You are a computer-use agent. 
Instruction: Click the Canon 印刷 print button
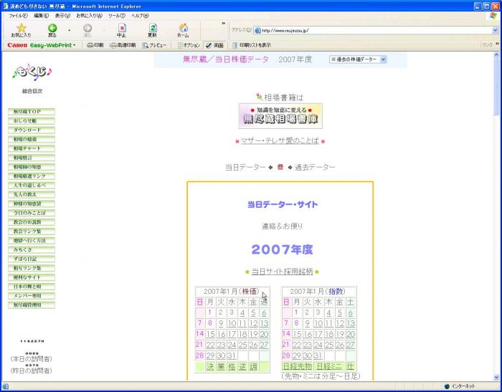pyautogui.click(x=95, y=45)
